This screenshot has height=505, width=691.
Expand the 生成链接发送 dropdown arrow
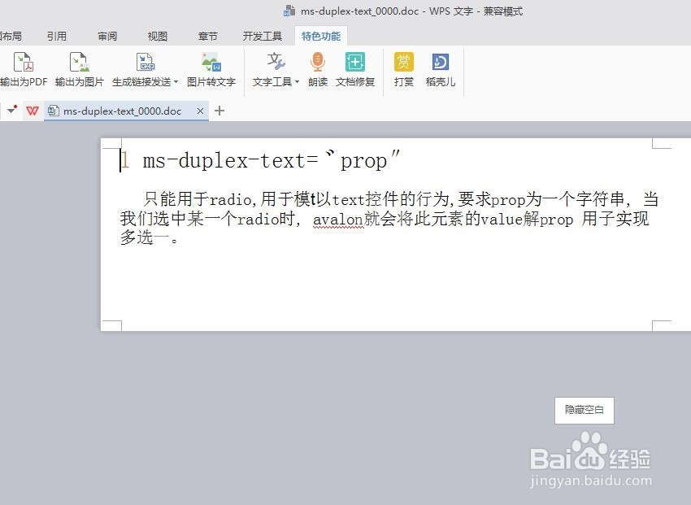click(176, 81)
